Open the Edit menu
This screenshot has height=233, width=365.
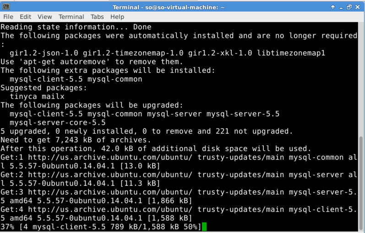[25, 17]
